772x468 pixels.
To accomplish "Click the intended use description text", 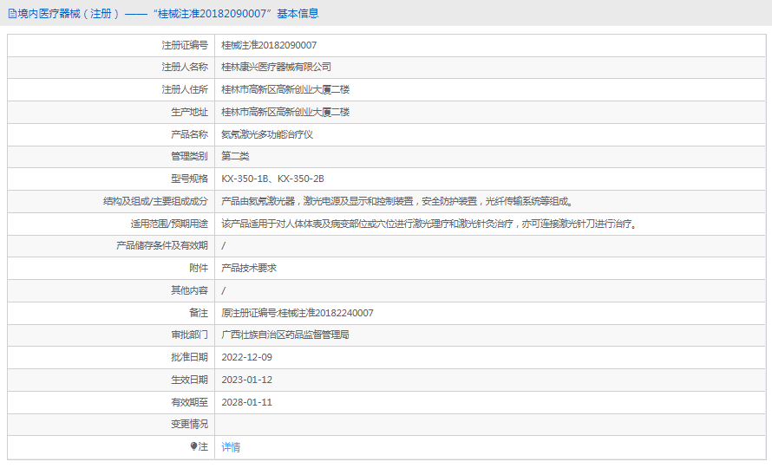I will tap(430, 224).
